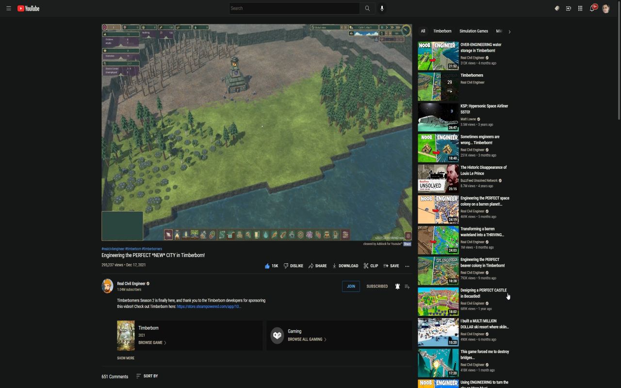Click the extension tag icon in header
This screenshot has width=621, height=388.
(x=557, y=8)
